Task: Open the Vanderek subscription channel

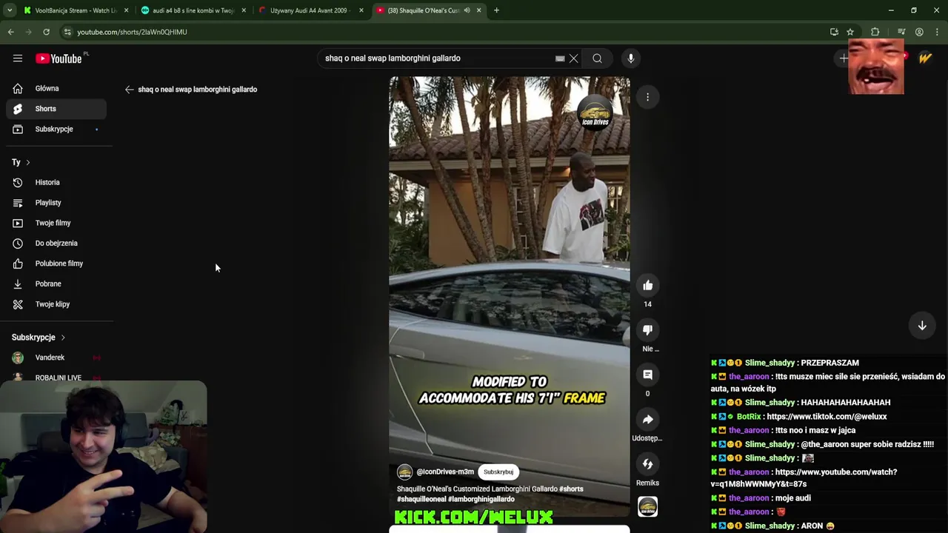Action: click(56, 358)
